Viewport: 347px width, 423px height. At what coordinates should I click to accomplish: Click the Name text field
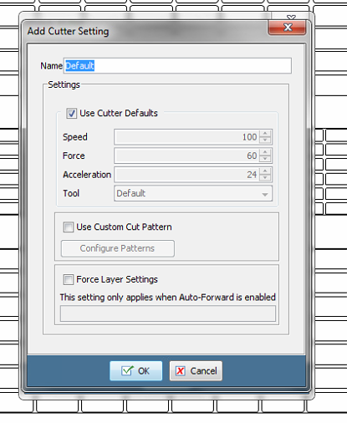click(177, 66)
